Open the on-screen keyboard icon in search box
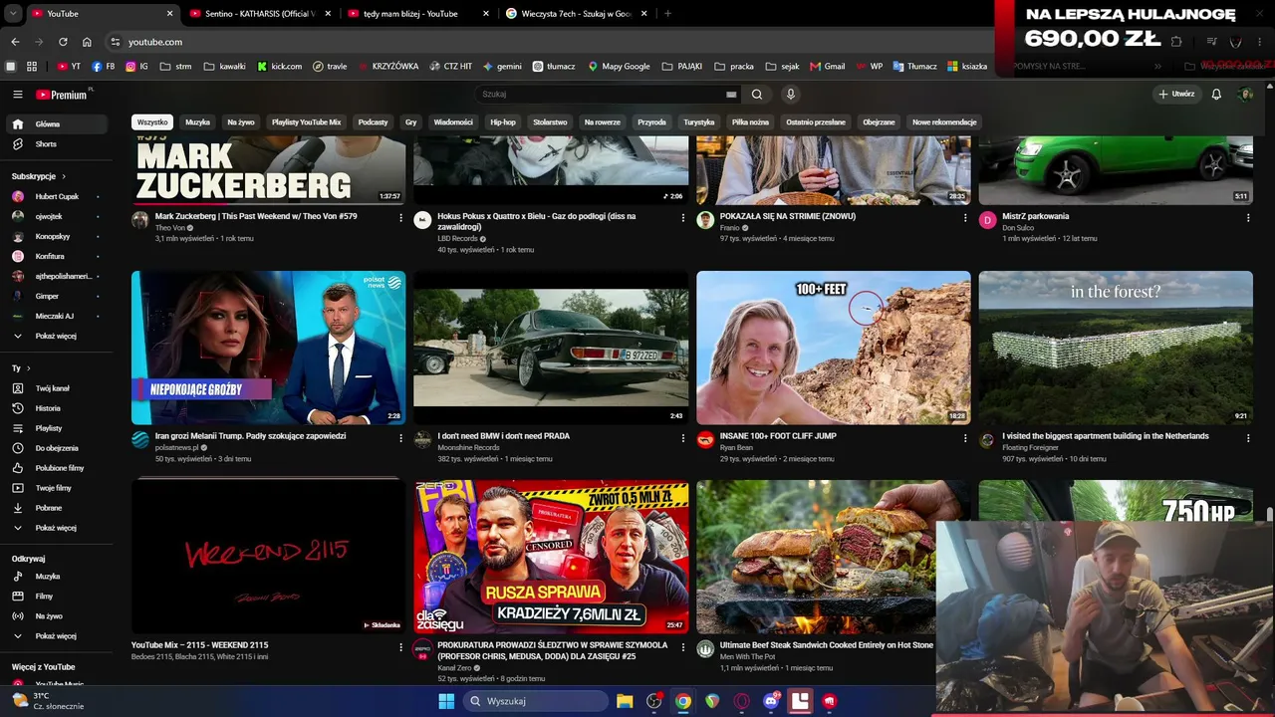Screen dimensions: 1275x717 click(x=732, y=95)
